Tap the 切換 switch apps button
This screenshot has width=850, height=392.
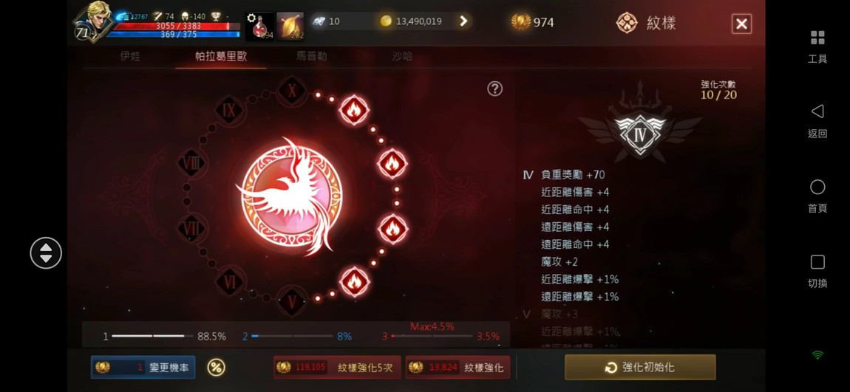[x=817, y=271]
